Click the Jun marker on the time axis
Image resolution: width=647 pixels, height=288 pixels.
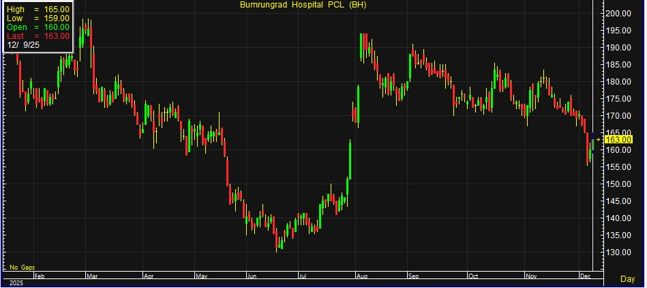pos(250,276)
